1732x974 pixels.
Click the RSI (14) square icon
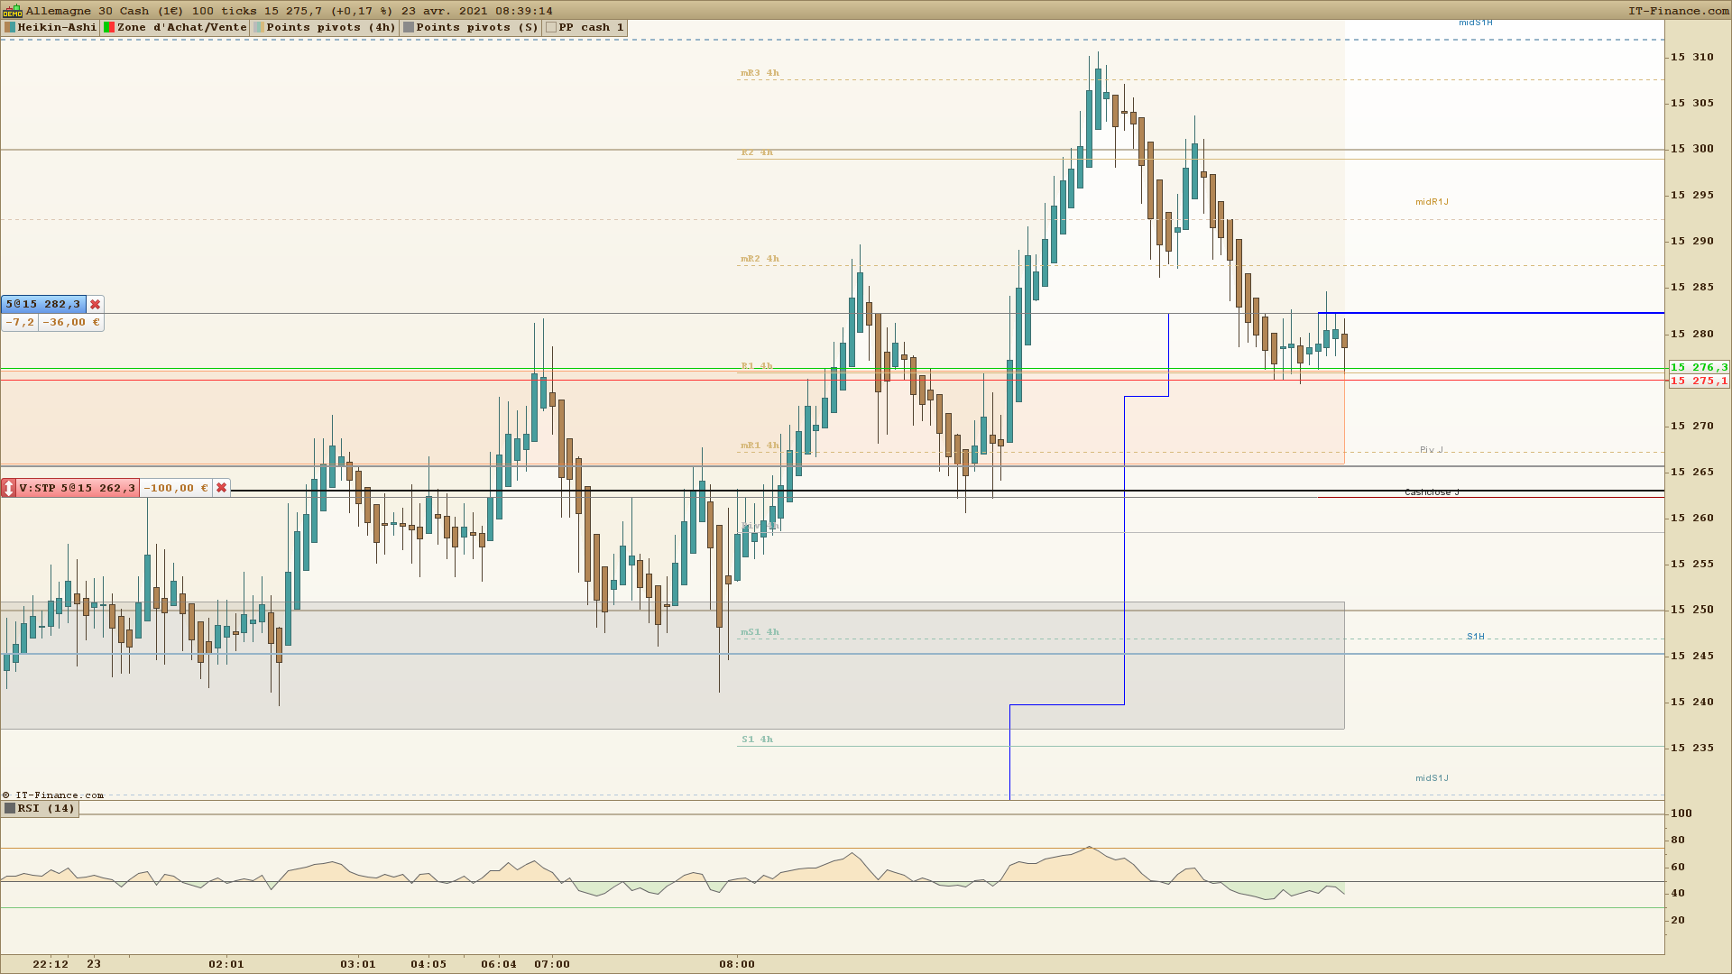pyautogui.click(x=10, y=808)
